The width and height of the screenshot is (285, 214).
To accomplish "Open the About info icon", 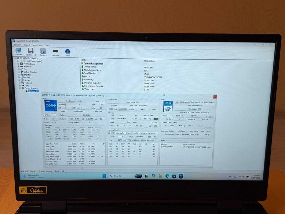I will [x=68, y=53].
